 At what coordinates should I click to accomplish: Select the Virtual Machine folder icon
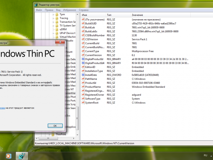click(57, 37)
